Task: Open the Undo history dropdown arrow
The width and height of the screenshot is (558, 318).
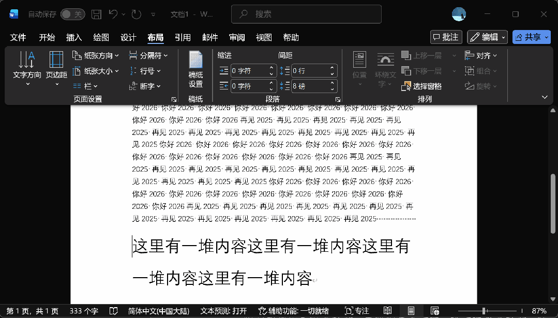Action: pyautogui.click(x=124, y=14)
